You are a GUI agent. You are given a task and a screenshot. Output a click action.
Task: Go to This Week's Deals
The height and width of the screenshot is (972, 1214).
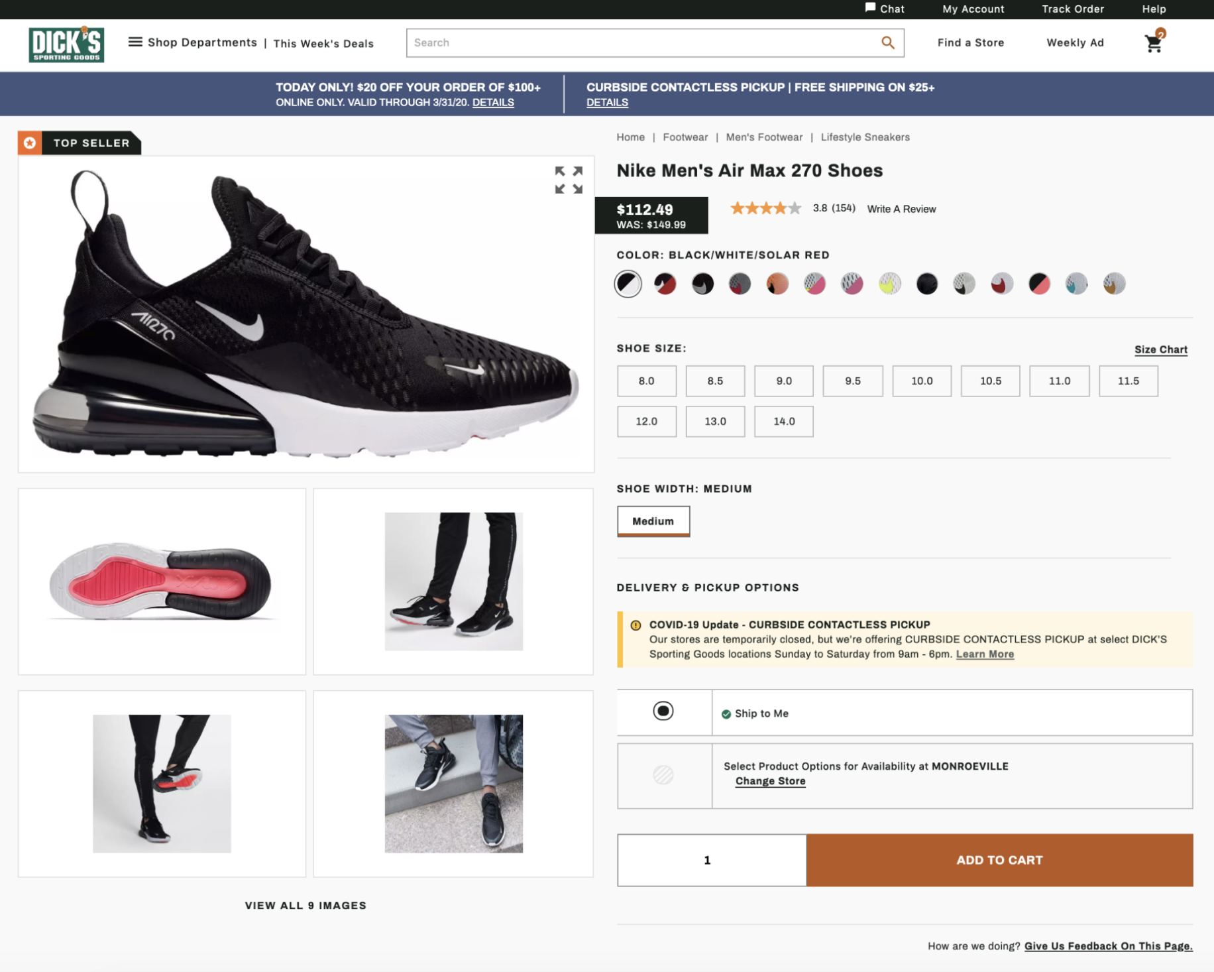coord(323,44)
